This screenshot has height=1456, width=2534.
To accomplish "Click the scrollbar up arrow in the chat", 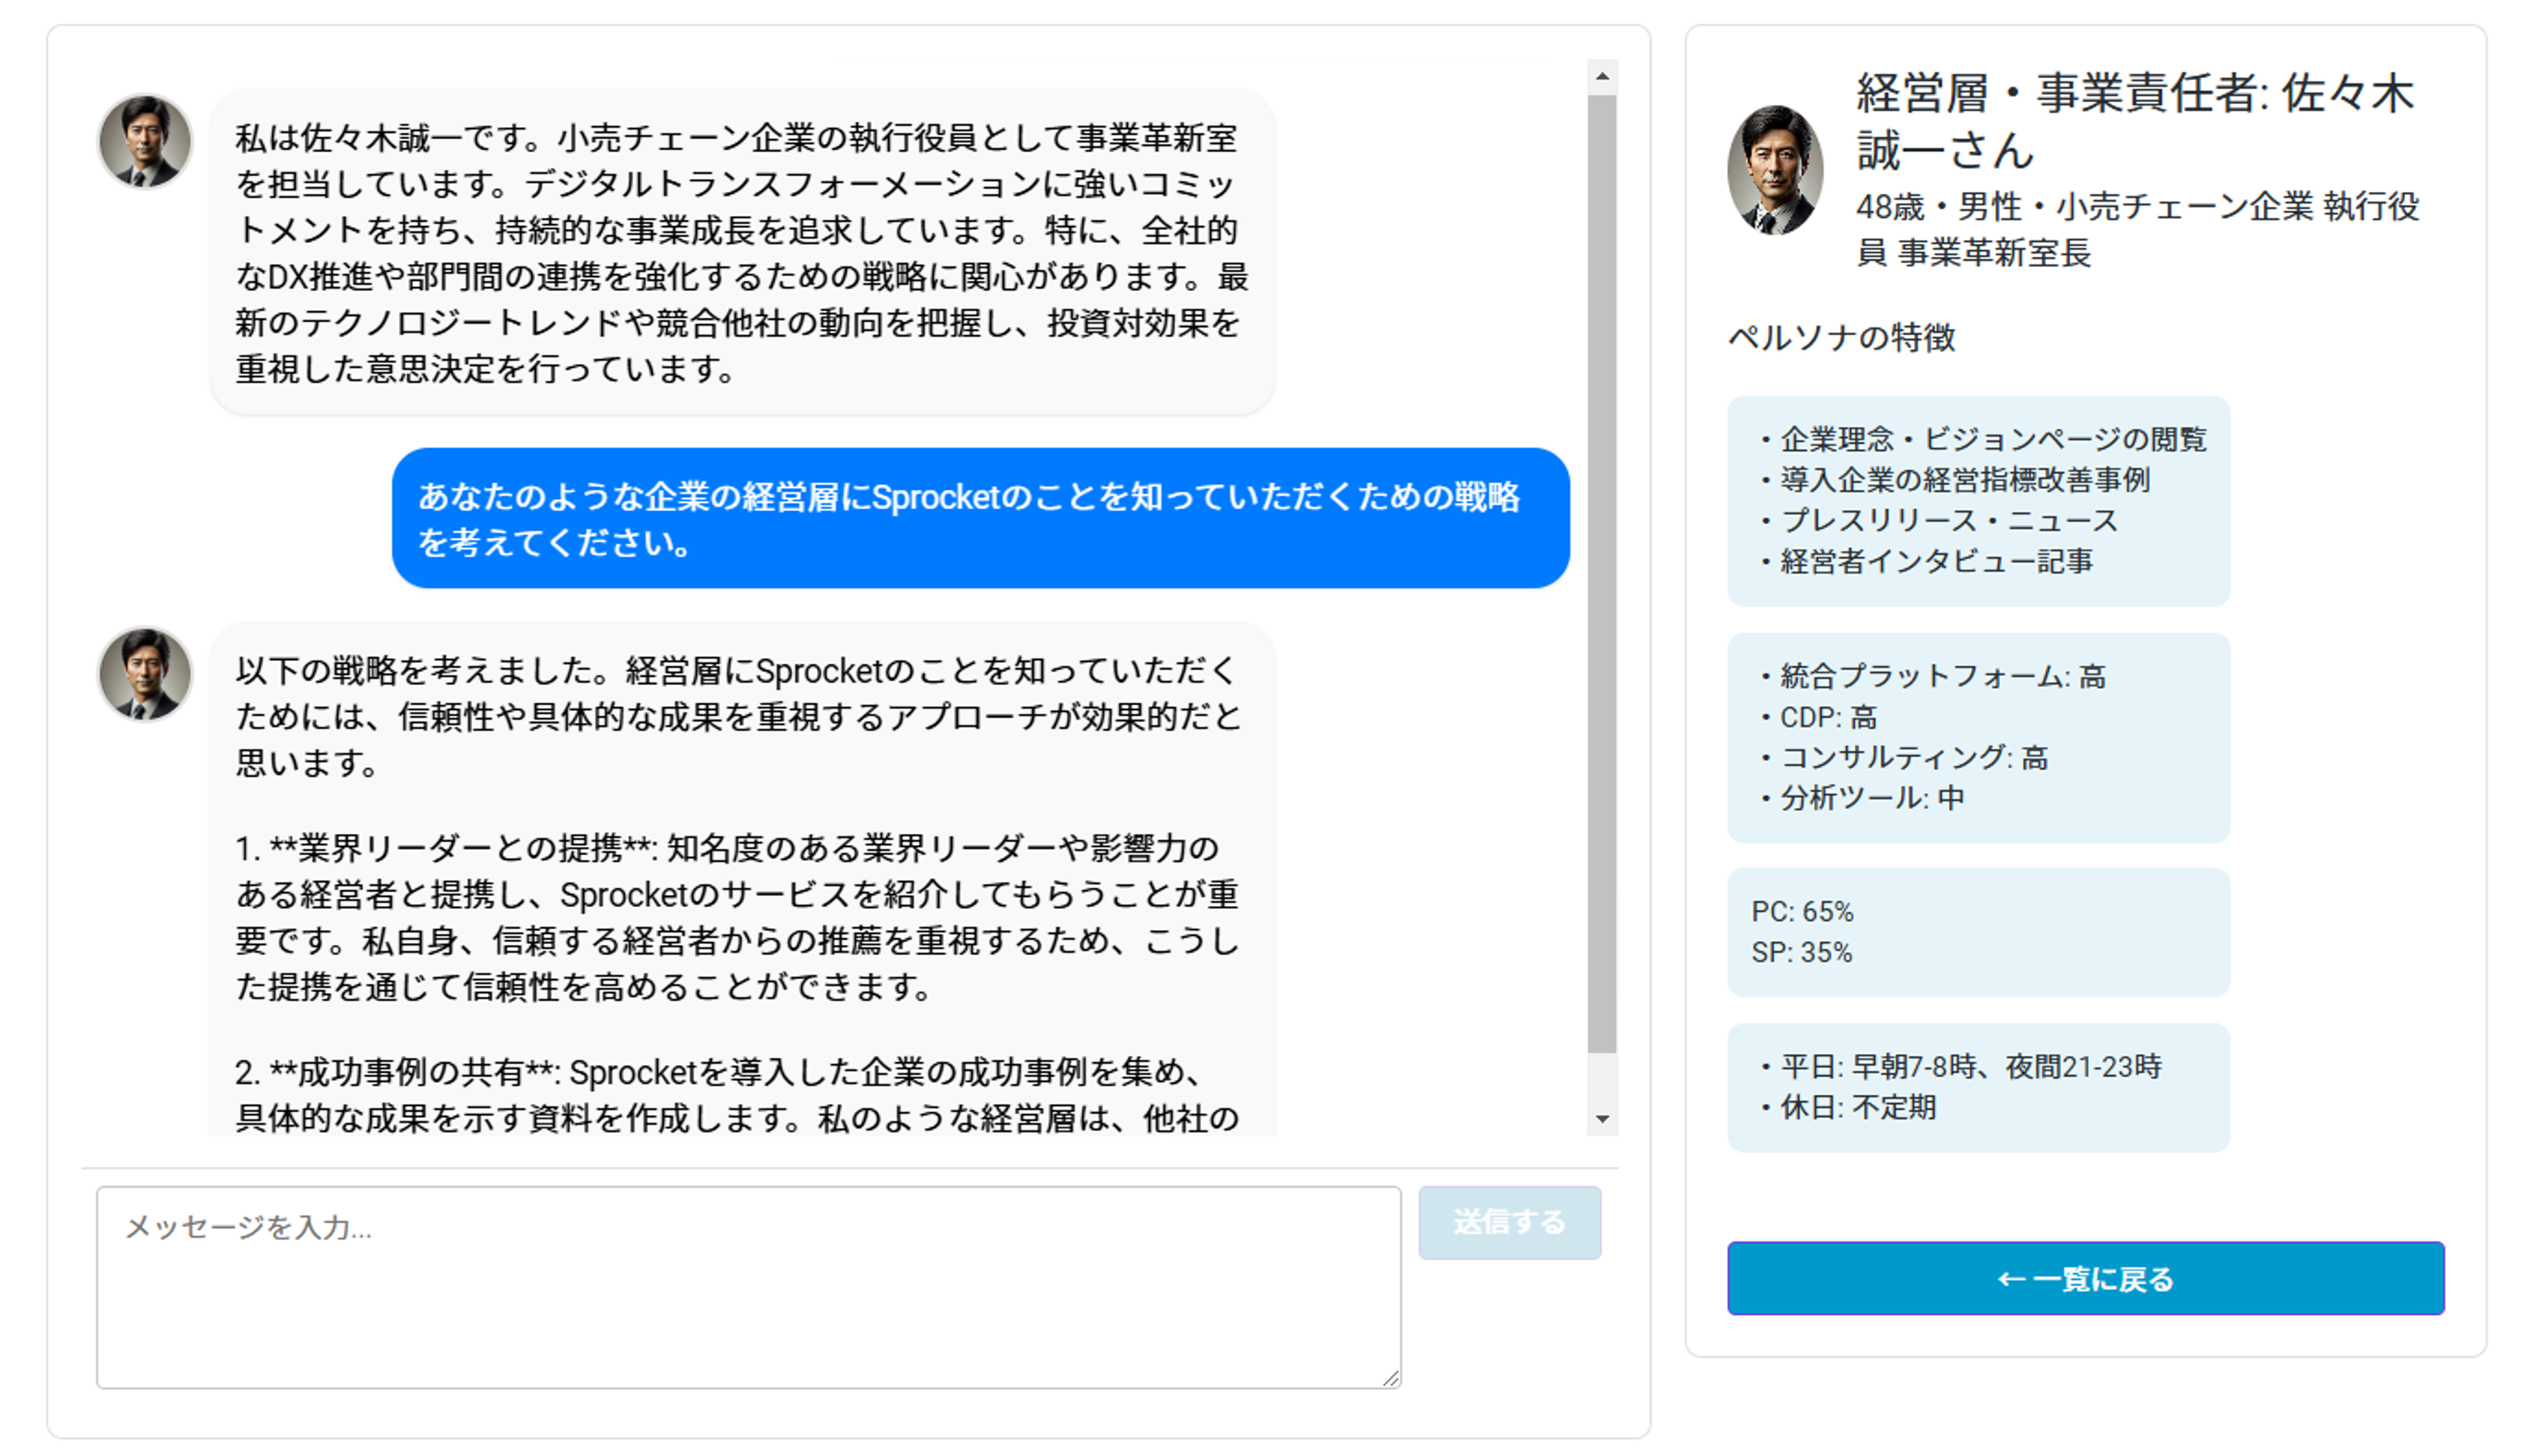I will (1601, 77).
